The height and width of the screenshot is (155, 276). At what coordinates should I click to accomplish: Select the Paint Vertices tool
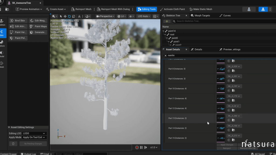18,32
